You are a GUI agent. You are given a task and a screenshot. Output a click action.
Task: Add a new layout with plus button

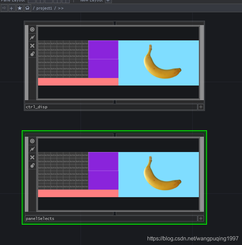pos(108,1)
